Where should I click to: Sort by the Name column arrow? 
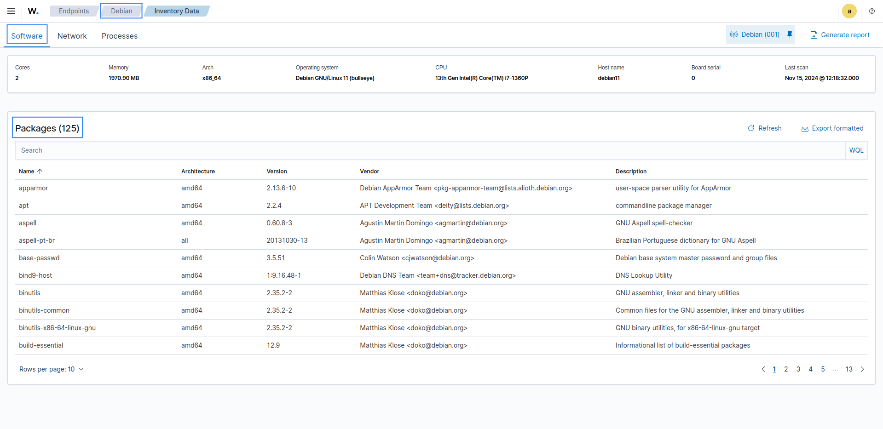(x=40, y=172)
